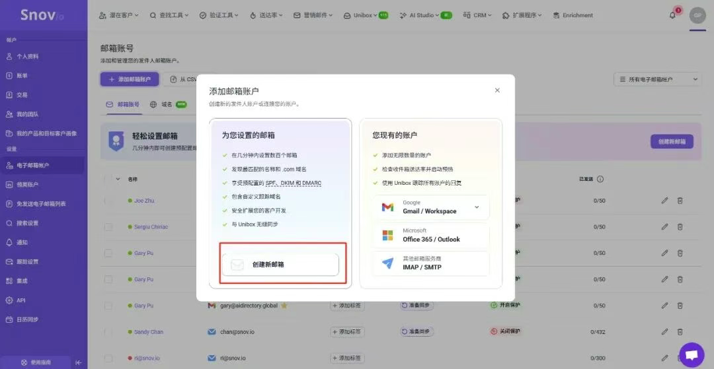This screenshot has width=714, height=369.
Task: Delete the Sandy Chan account
Action: (x=680, y=332)
